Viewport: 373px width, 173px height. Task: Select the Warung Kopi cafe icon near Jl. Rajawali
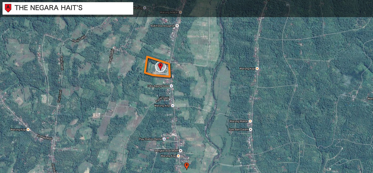coord(28,130)
